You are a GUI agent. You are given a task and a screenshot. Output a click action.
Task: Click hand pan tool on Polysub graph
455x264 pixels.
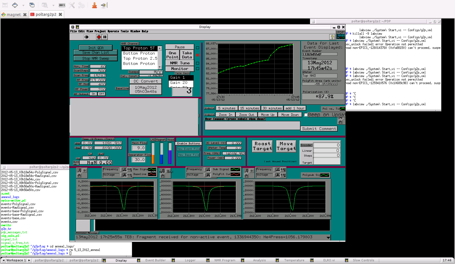coord(246,176)
